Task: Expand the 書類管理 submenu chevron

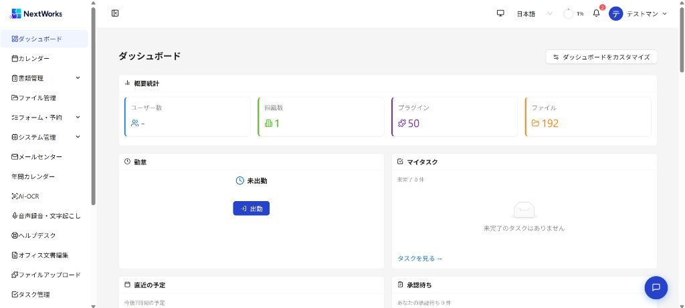Action: pos(78,78)
